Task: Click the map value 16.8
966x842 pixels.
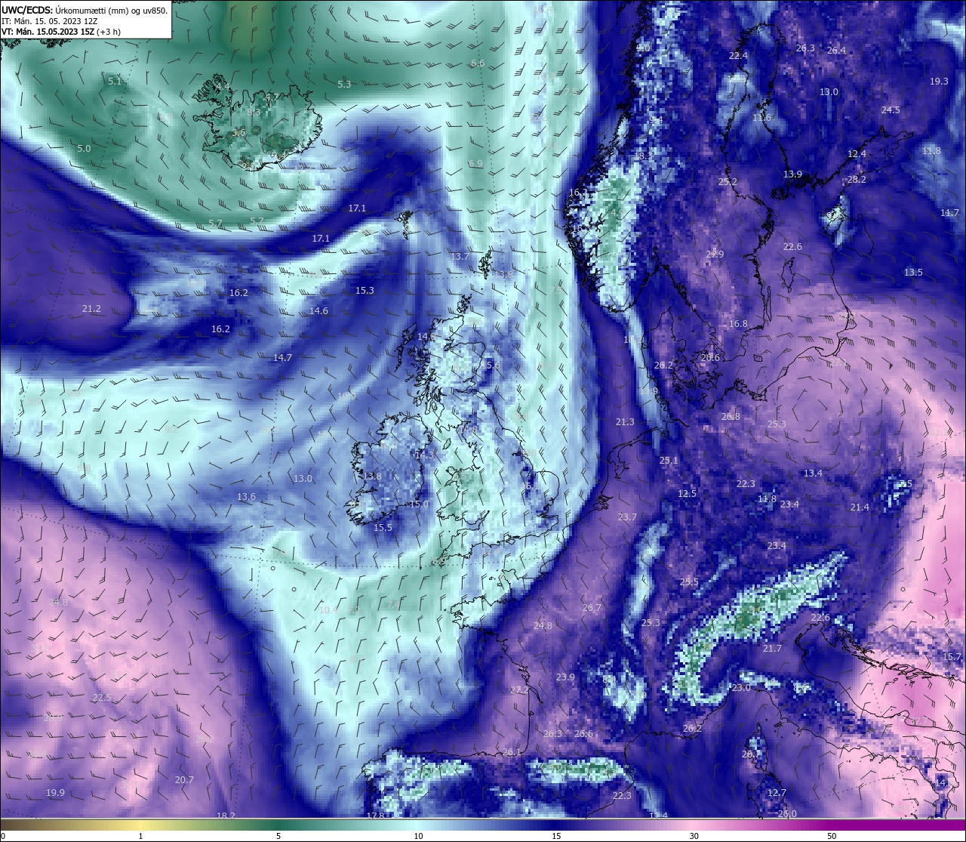Action: pos(738,324)
